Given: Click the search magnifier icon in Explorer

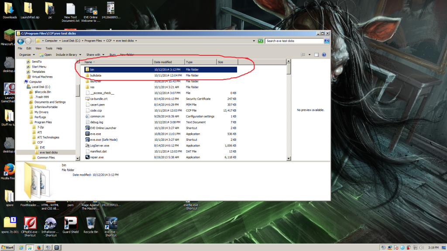Looking at the screenshot, I should click(x=327, y=41).
